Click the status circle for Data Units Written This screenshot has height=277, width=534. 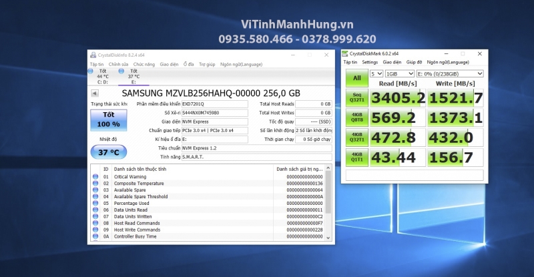pyautogui.click(x=95, y=216)
